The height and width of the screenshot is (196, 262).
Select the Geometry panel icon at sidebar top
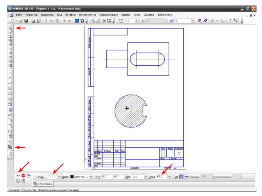pyautogui.click(x=11, y=28)
